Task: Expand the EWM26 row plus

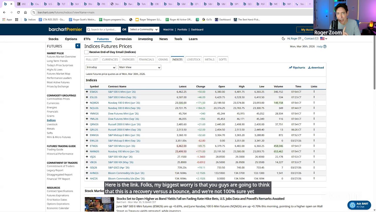Action: [87, 135]
